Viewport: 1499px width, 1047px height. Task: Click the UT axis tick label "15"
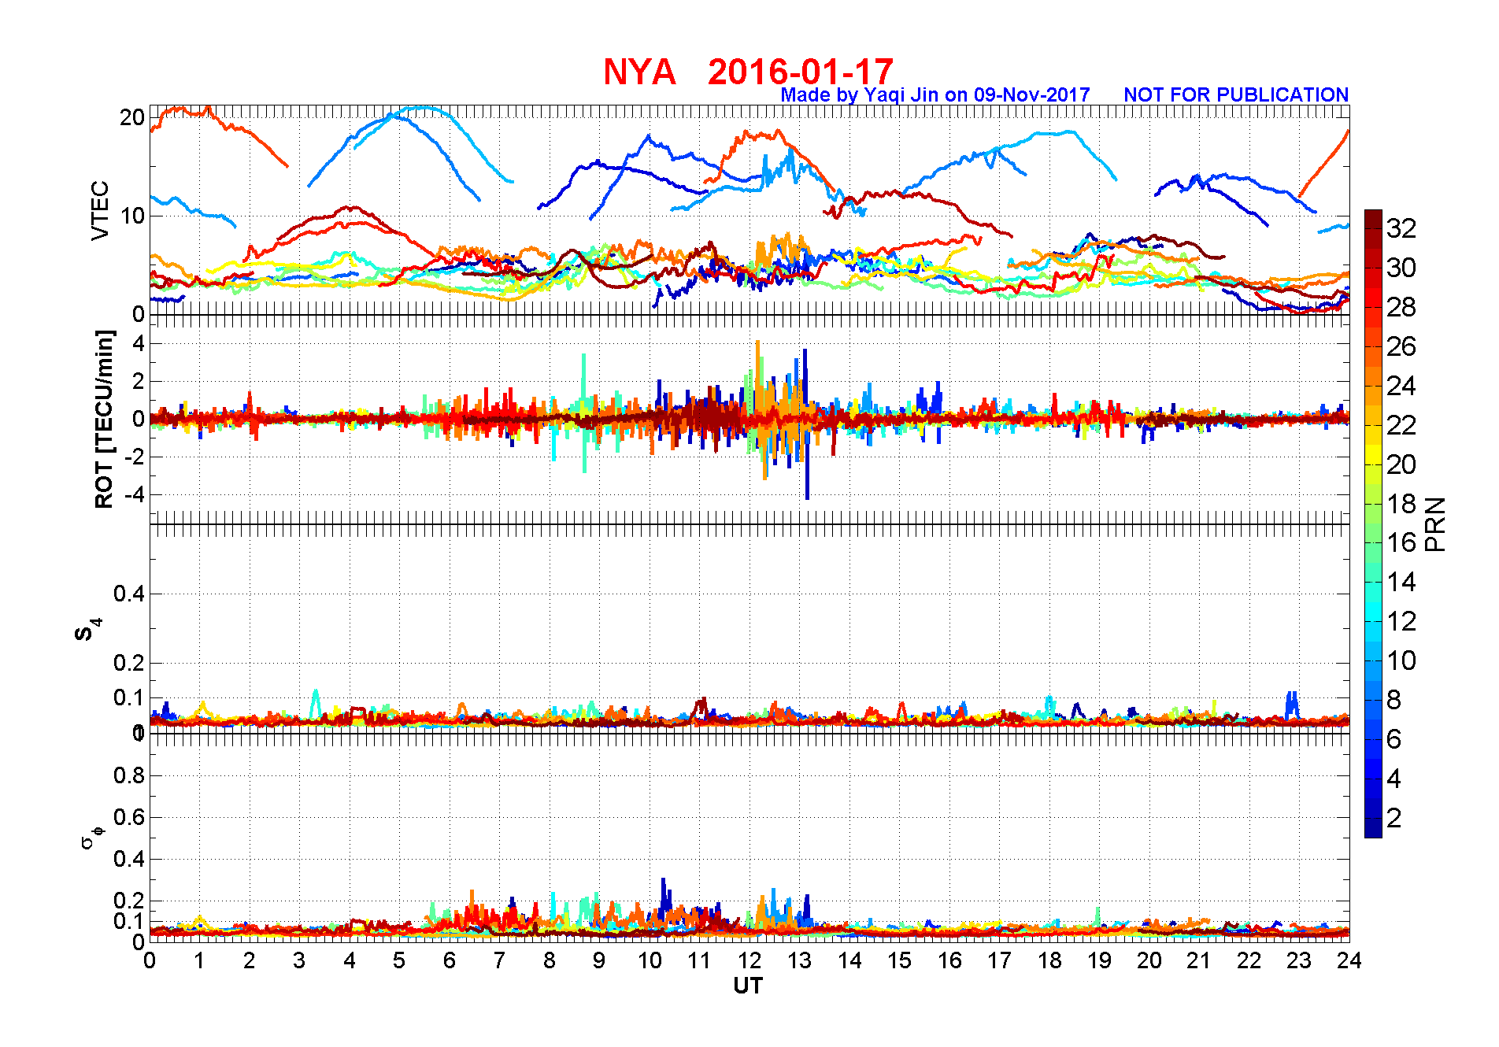point(899,960)
